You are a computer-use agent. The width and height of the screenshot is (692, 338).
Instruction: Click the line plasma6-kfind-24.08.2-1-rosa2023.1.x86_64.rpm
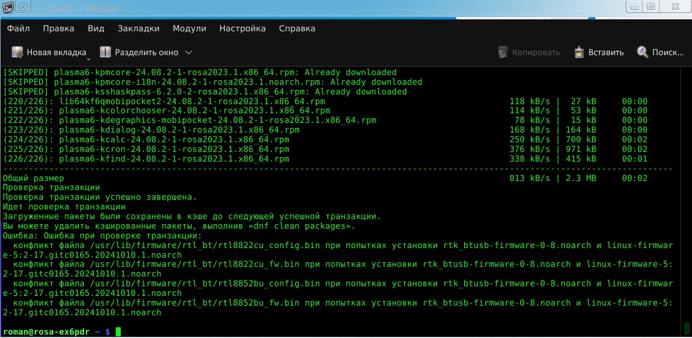pyautogui.click(x=325, y=159)
